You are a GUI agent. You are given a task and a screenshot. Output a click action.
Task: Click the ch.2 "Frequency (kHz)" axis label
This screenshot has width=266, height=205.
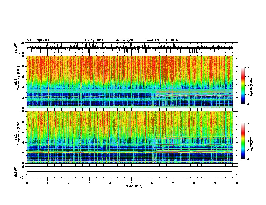tap(18, 133)
